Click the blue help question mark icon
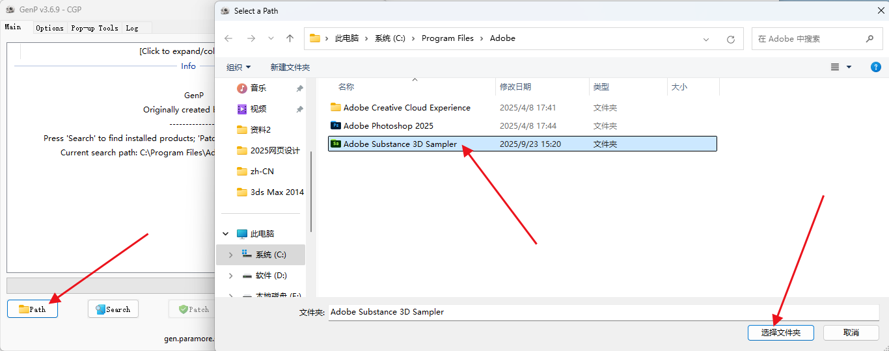The image size is (889, 351). (x=876, y=67)
